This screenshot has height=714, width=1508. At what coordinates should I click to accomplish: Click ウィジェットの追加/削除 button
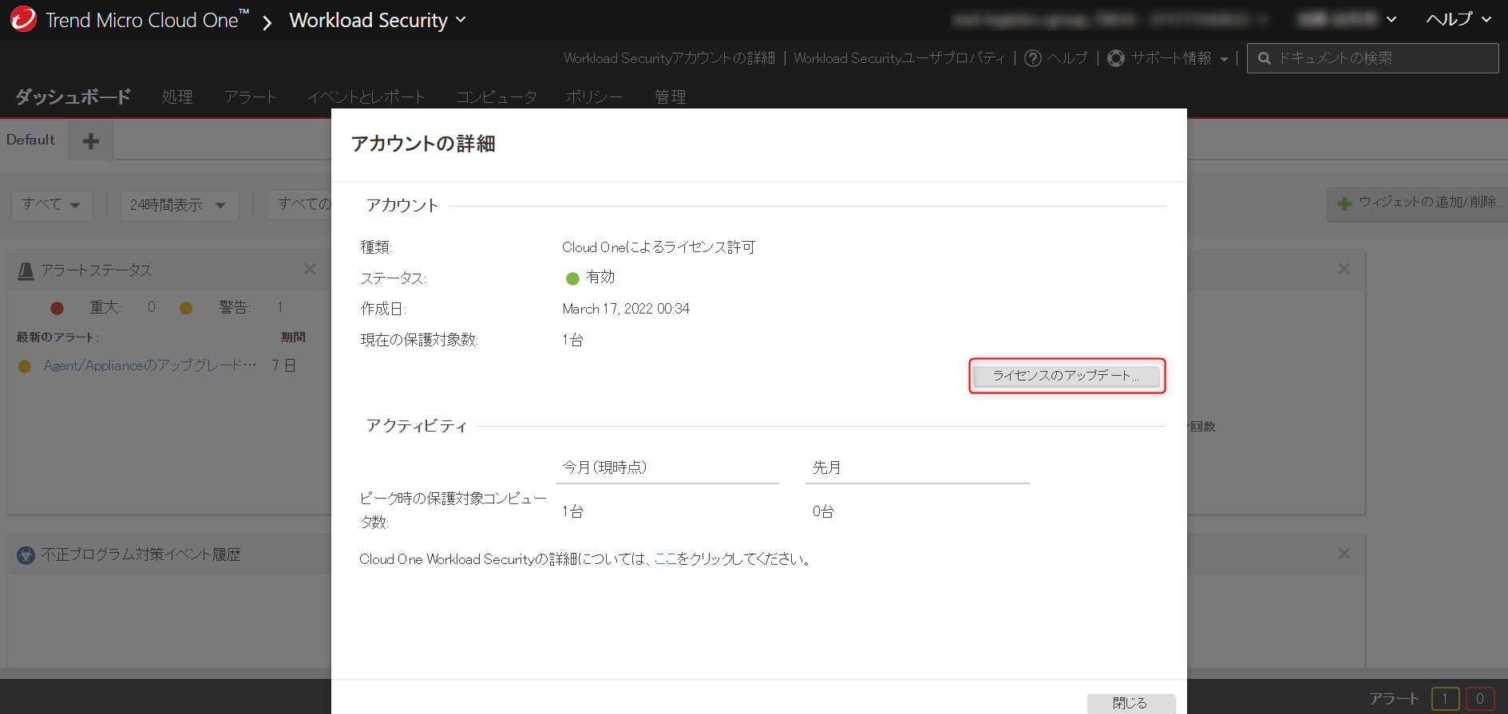click(x=1417, y=203)
